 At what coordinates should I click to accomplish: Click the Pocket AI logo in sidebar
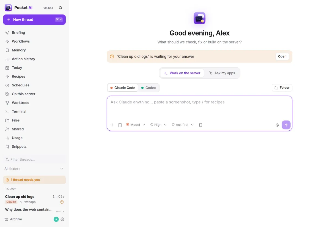coord(8,8)
